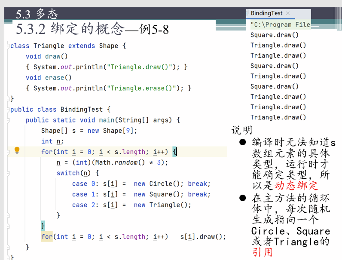Click new Triangle() in case 2
This screenshot has height=260, width=342.
(161, 205)
